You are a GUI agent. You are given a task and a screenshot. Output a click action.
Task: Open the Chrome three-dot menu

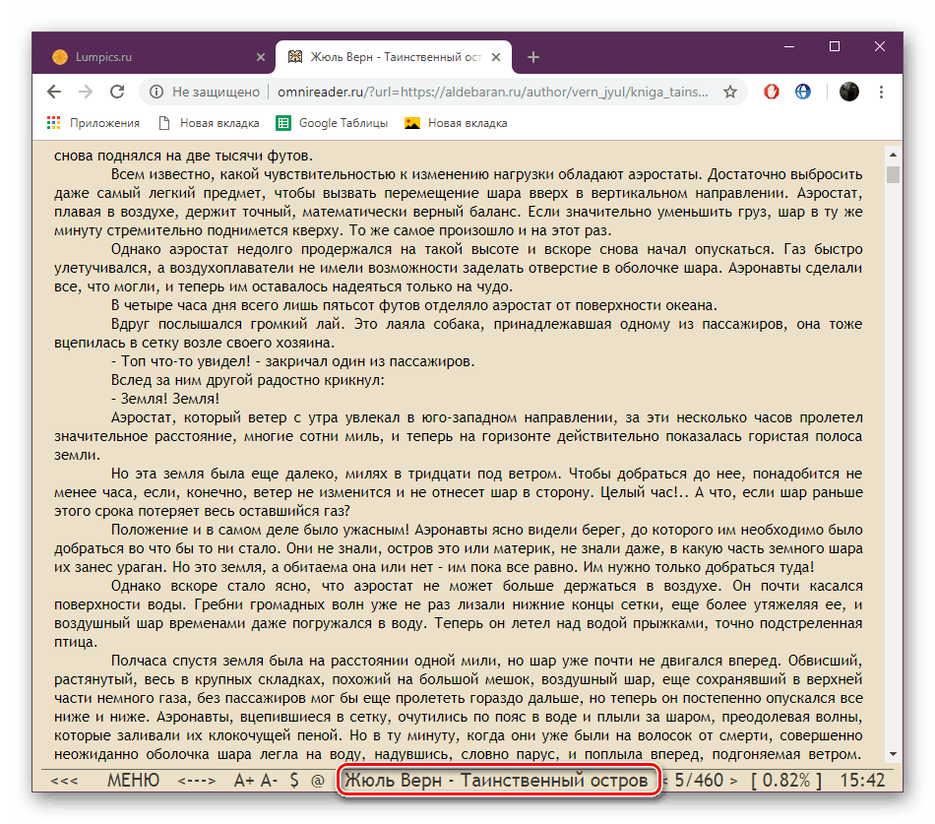881,92
